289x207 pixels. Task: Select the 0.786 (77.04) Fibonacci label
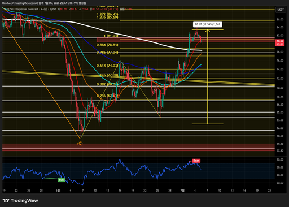point(107,53)
